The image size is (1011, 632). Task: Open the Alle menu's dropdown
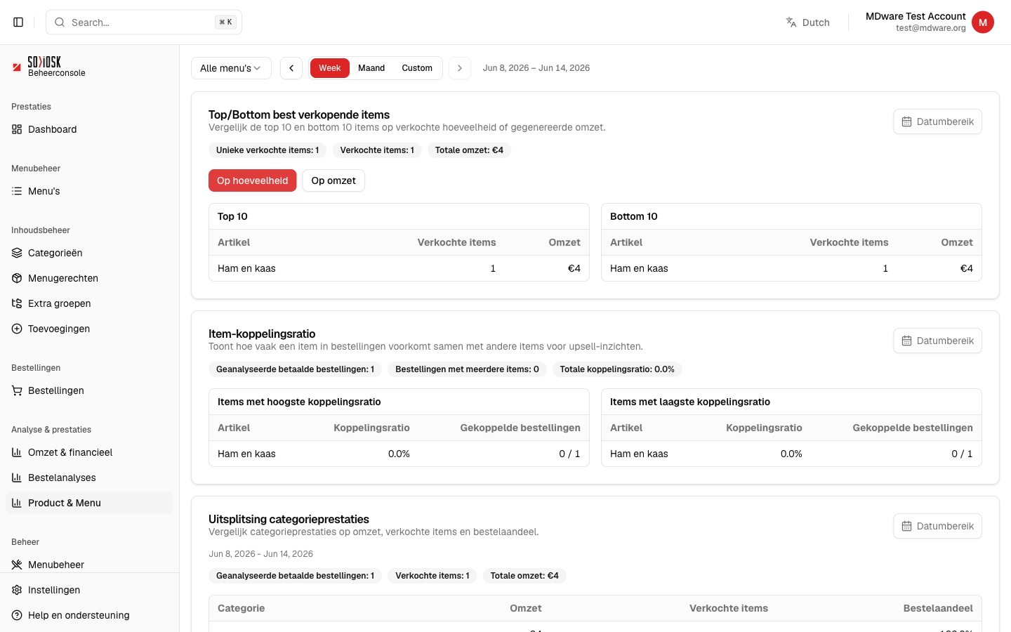coord(231,68)
